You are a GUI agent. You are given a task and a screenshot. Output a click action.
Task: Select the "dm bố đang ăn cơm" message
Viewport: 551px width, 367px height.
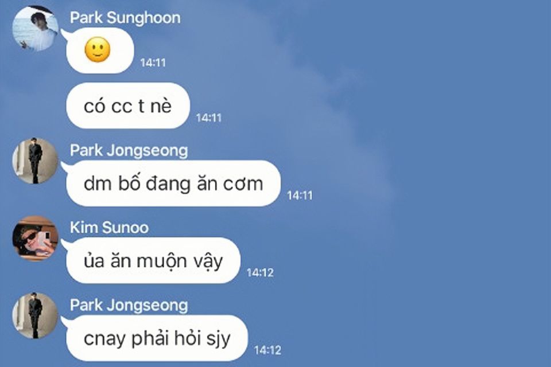173,183
